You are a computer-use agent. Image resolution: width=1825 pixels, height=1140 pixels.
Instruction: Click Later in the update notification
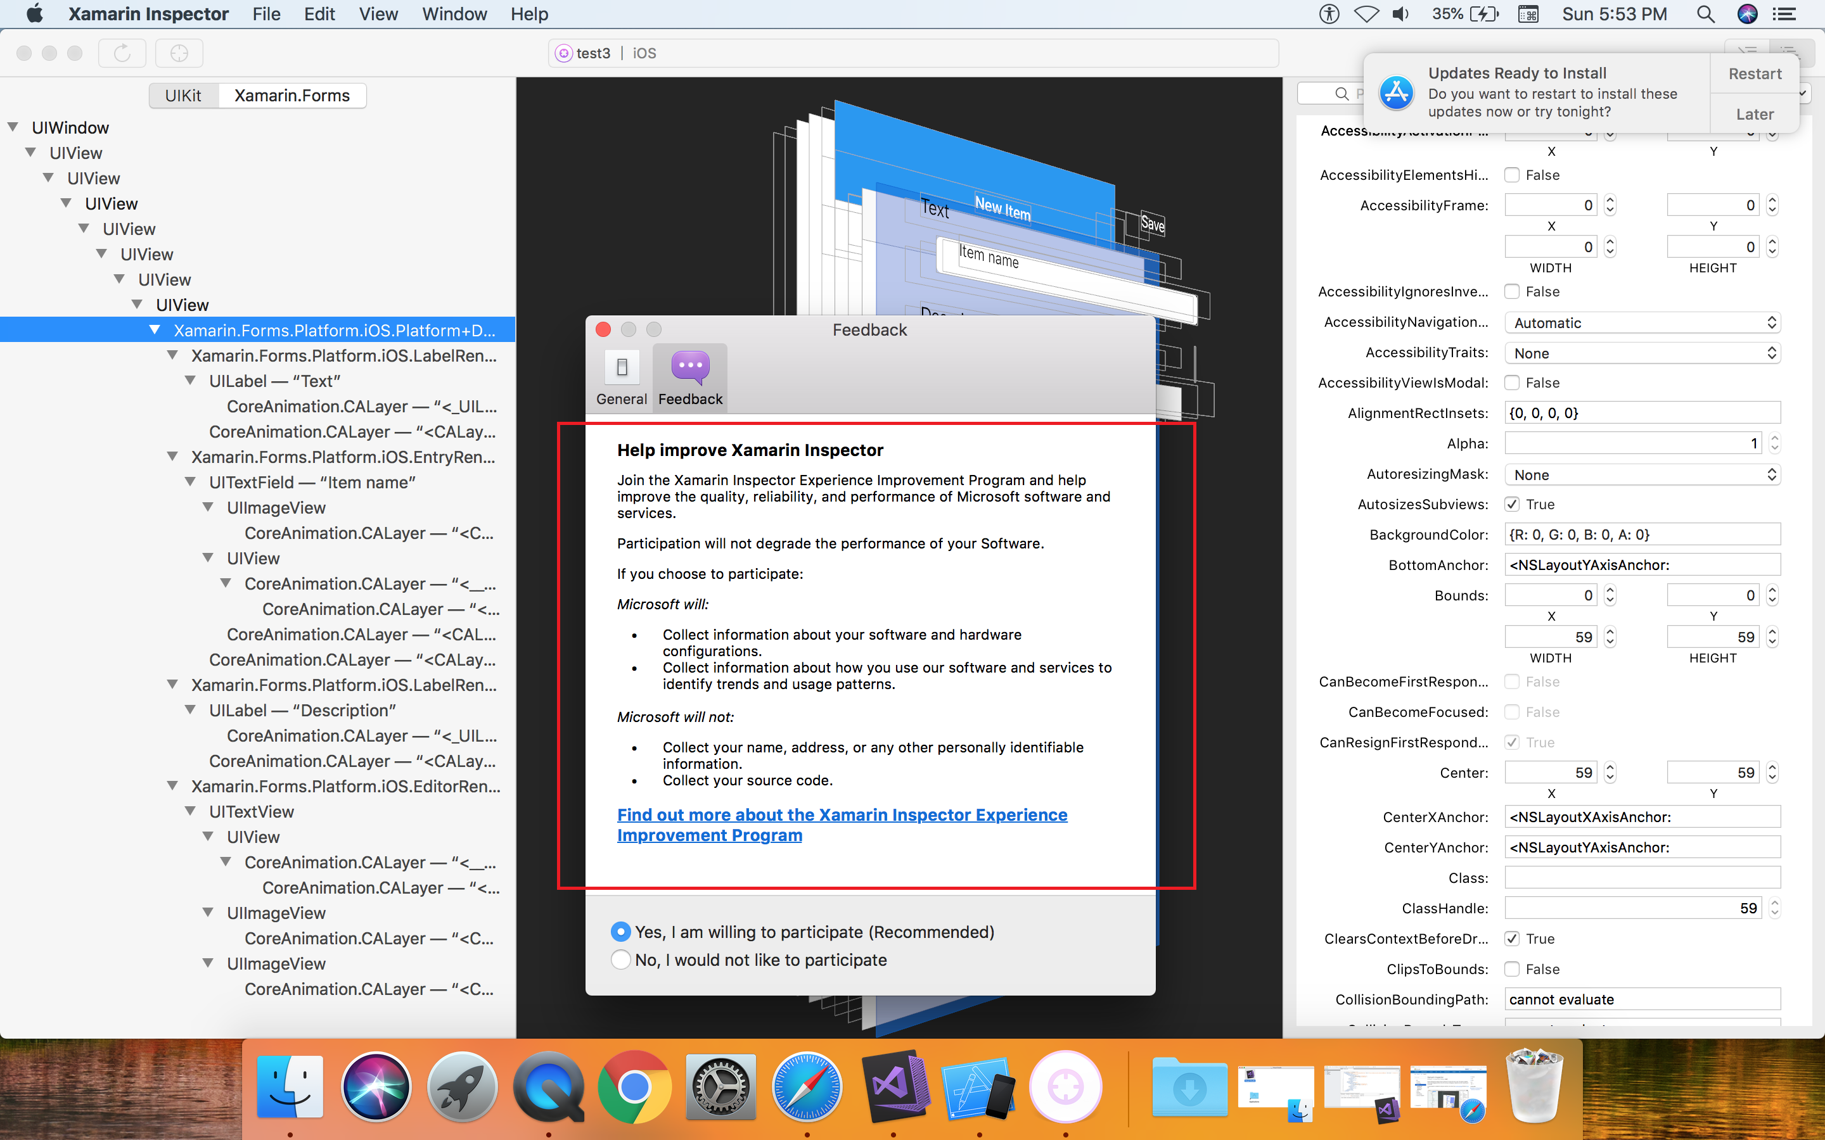[x=1755, y=114]
